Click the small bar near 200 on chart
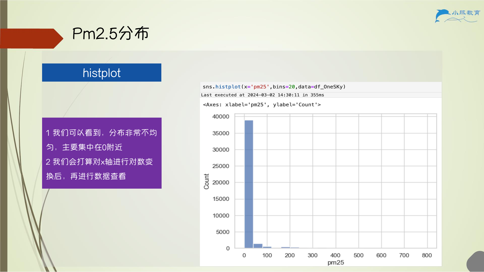The height and width of the screenshot is (272, 484). (x=286, y=248)
